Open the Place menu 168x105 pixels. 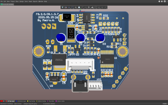tap(17, 1)
